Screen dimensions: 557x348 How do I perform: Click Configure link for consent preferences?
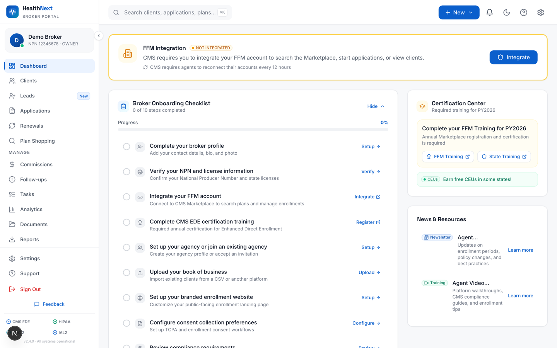tap(366, 323)
